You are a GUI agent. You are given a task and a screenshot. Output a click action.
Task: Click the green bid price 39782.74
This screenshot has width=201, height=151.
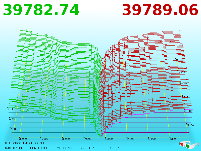(41, 10)
